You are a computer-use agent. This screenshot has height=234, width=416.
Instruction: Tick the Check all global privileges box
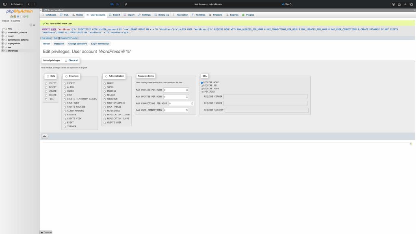click(x=66, y=61)
